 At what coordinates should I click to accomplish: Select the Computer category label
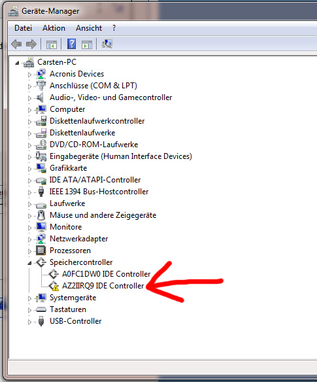point(67,109)
